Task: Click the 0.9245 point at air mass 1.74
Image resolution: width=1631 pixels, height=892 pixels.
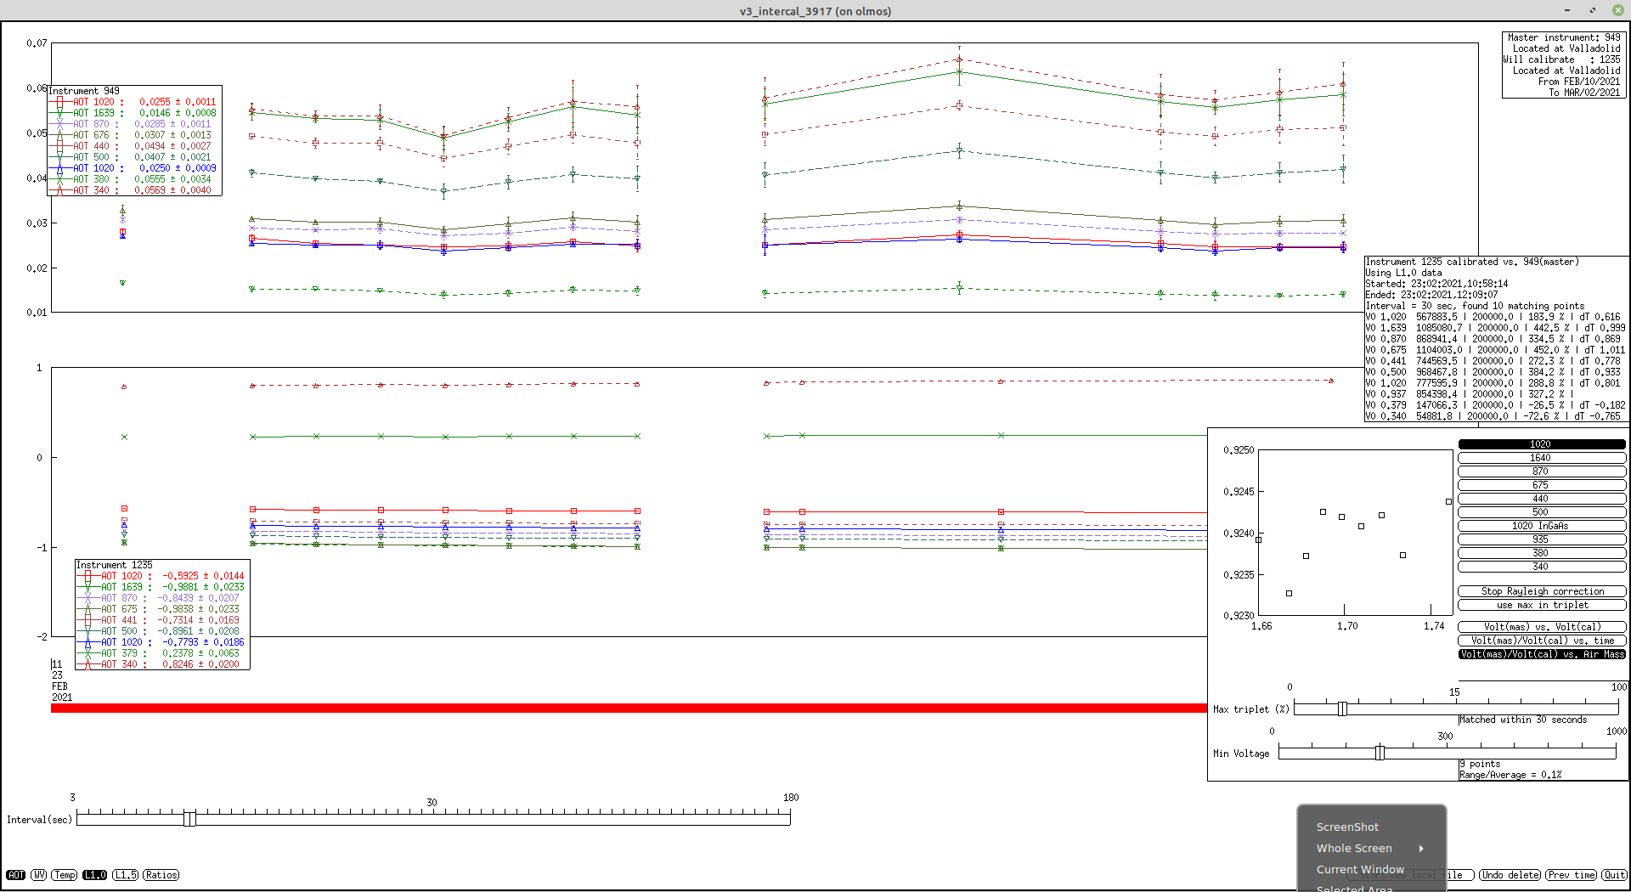Action: point(1449,501)
